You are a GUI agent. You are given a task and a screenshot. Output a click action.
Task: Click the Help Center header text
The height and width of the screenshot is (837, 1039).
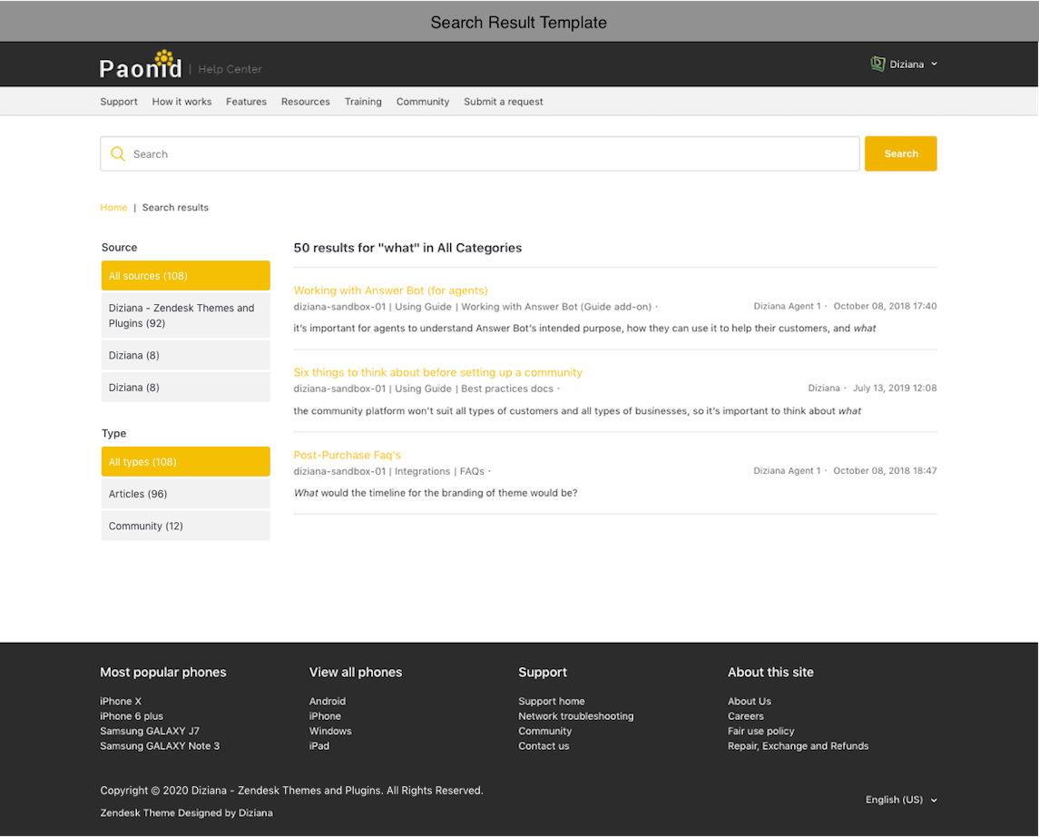point(230,69)
